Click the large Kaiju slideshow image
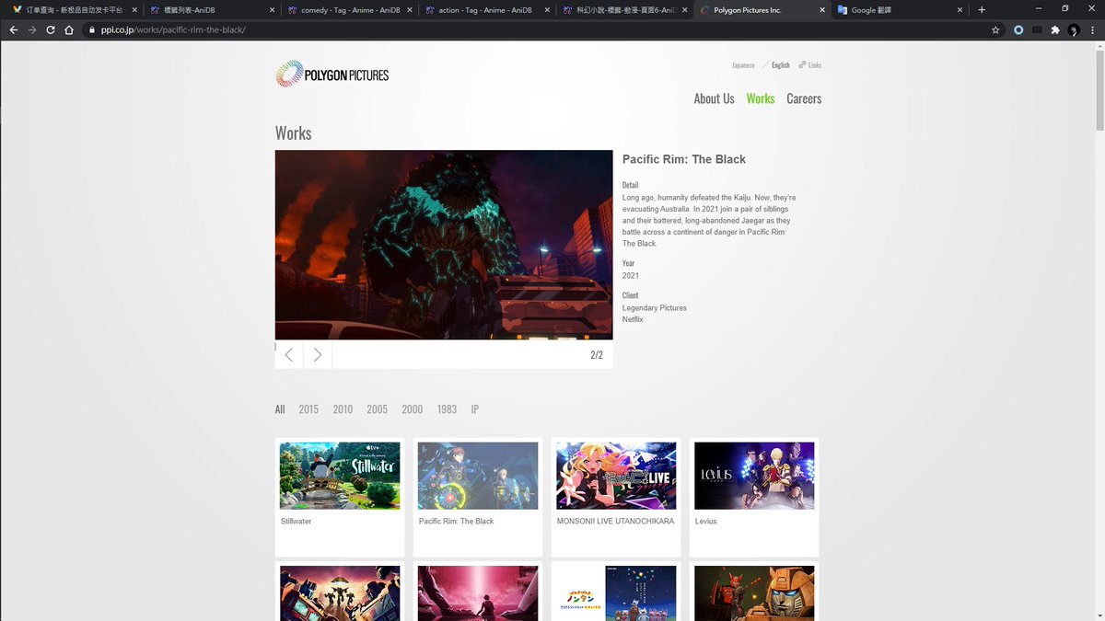 click(x=444, y=245)
